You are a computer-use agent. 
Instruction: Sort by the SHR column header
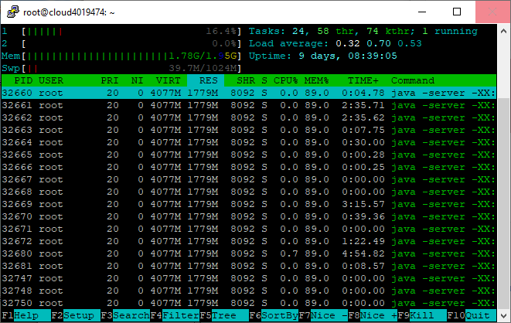(246, 80)
